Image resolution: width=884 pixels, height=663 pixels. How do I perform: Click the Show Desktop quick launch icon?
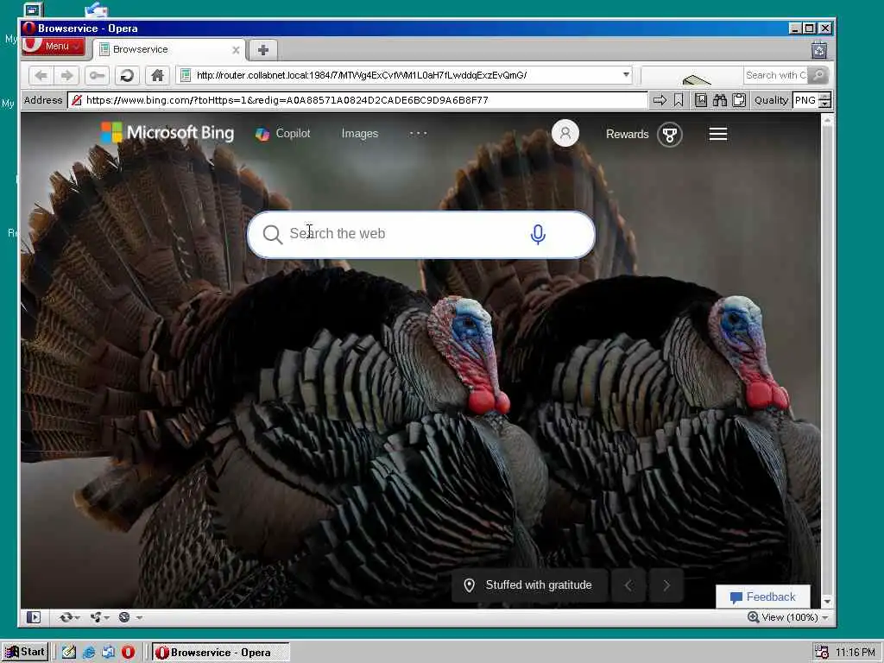click(69, 653)
